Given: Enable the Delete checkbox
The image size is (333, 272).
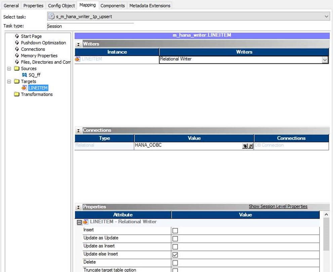Looking at the screenshot, I should point(175,263).
